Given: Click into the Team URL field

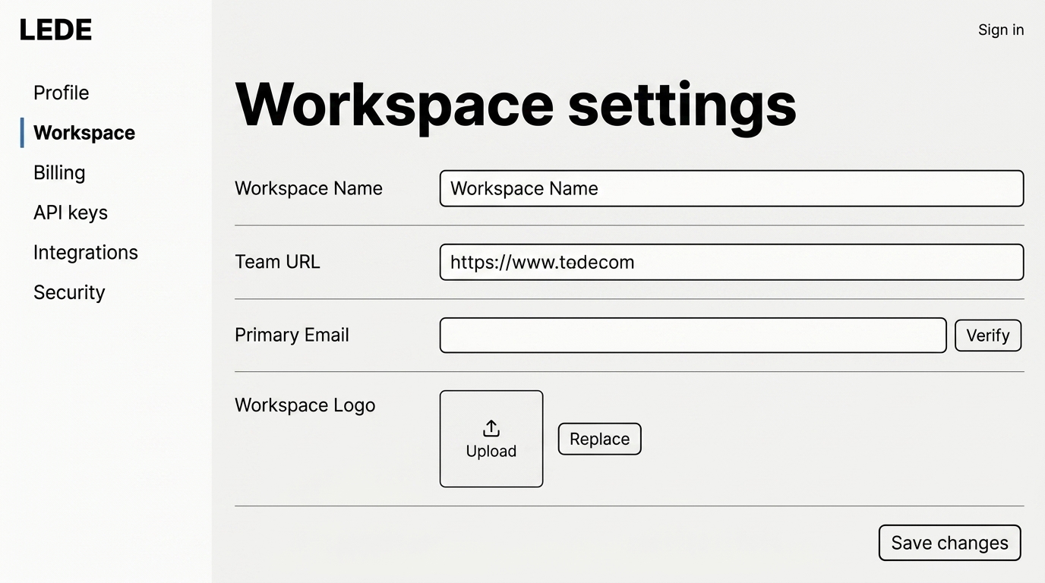Looking at the screenshot, I should 731,262.
